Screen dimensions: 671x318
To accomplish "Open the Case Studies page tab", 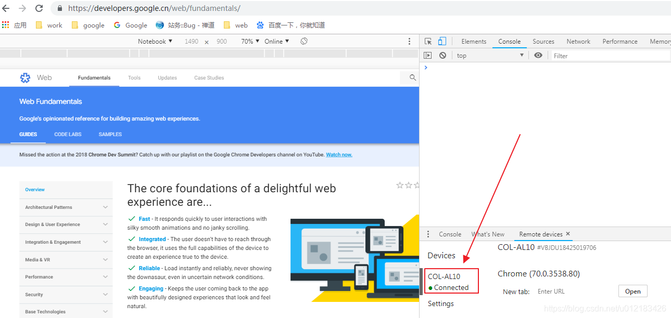I will [x=209, y=78].
